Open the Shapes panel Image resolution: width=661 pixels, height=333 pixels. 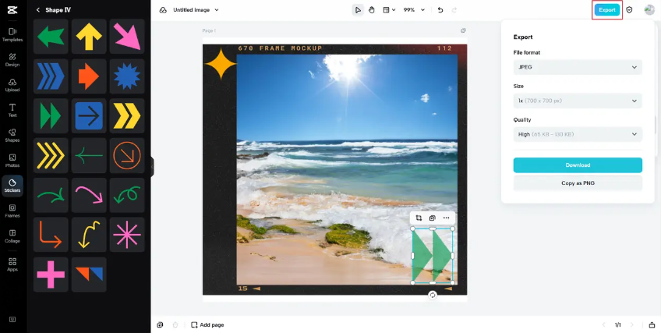pyautogui.click(x=12, y=136)
